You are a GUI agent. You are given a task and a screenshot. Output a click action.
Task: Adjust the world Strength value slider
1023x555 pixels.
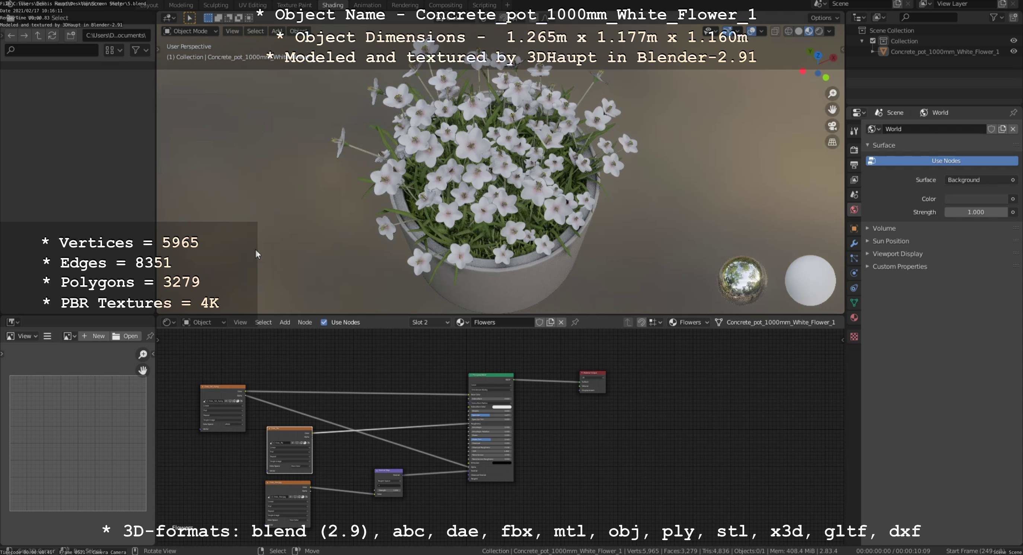click(x=975, y=212)
